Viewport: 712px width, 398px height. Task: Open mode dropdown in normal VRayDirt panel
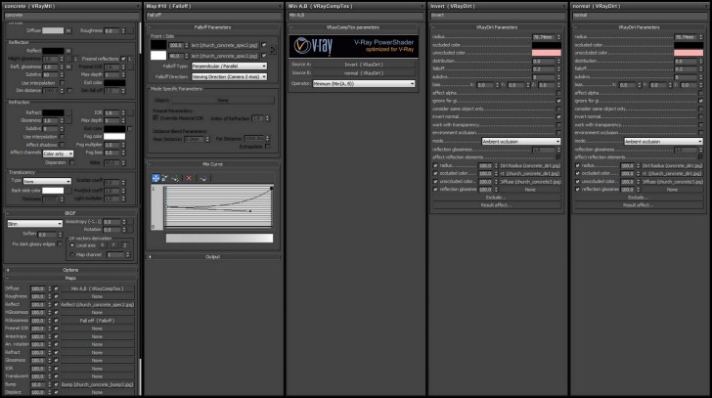point(663,142)
